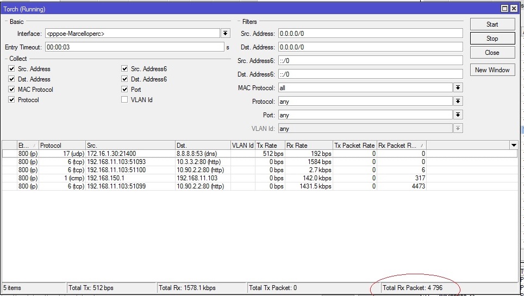This screenshot has width=524, height=296.
Task: Uncheck the Src. Address checkbox
Action: [11, 69]
